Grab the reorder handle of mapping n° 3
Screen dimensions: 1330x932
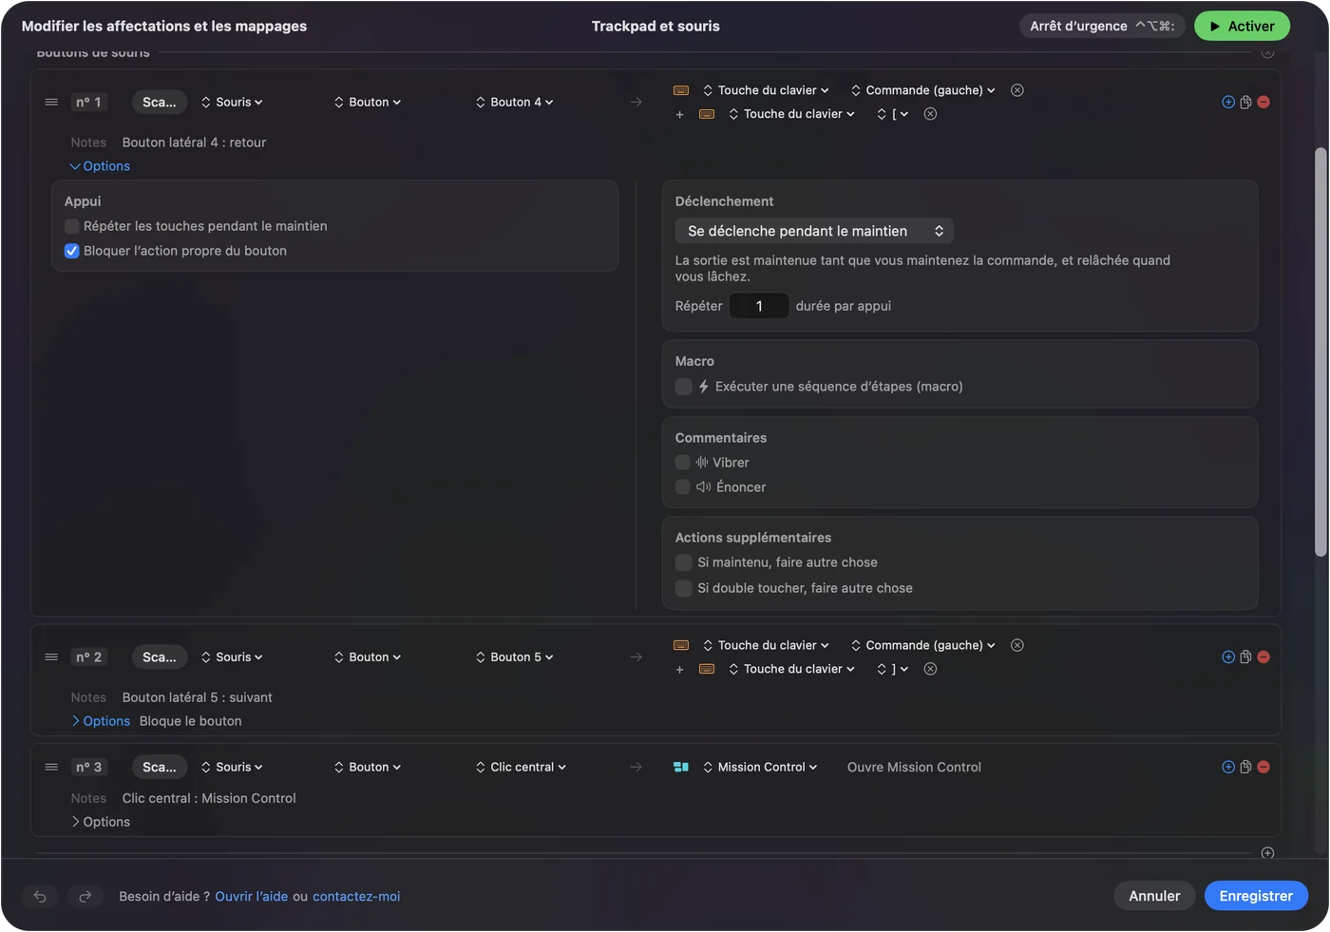51,767
